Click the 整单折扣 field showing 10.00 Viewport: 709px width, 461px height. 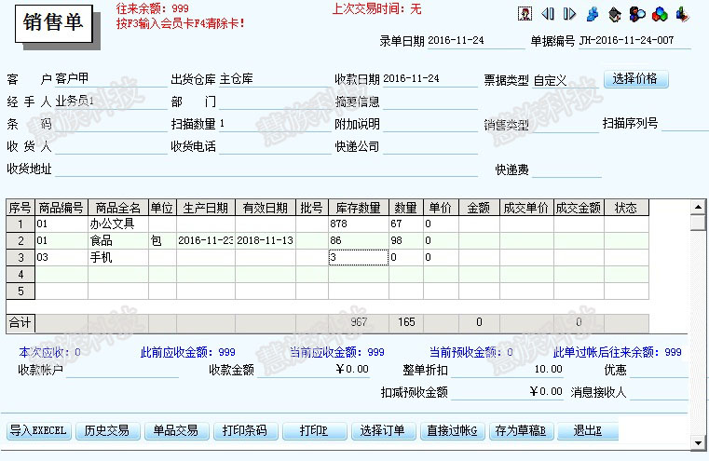[x=508, y=370]
